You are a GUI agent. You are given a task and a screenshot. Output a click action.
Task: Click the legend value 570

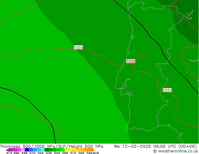point(73,153)
